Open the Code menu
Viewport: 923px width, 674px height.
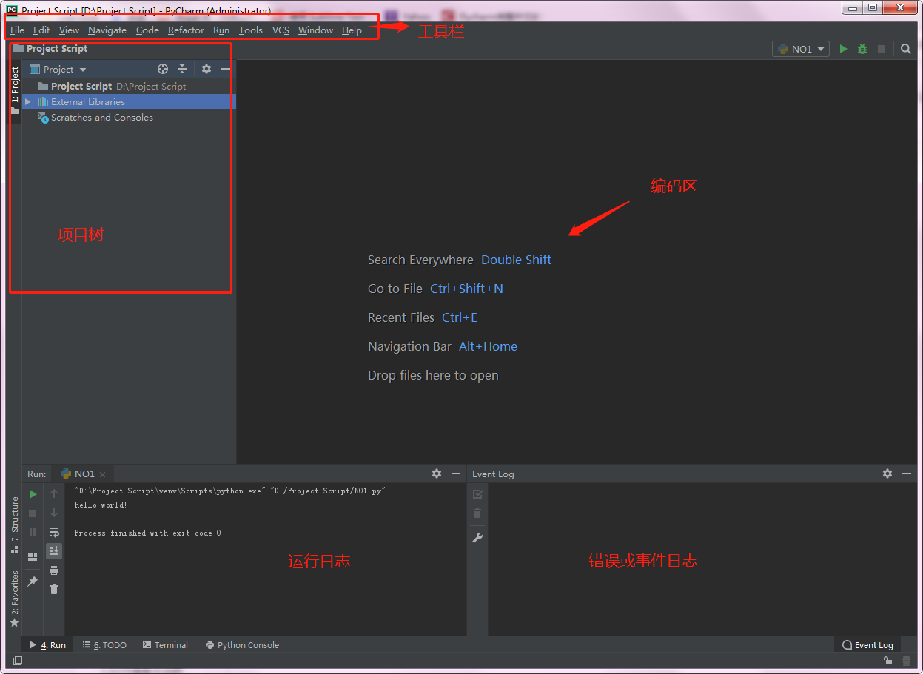147,30
